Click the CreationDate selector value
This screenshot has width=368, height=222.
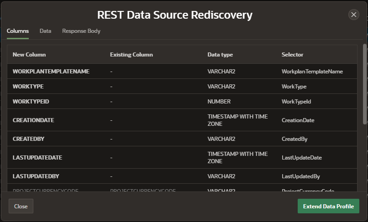pyautogui.click(x=298, y=120)
